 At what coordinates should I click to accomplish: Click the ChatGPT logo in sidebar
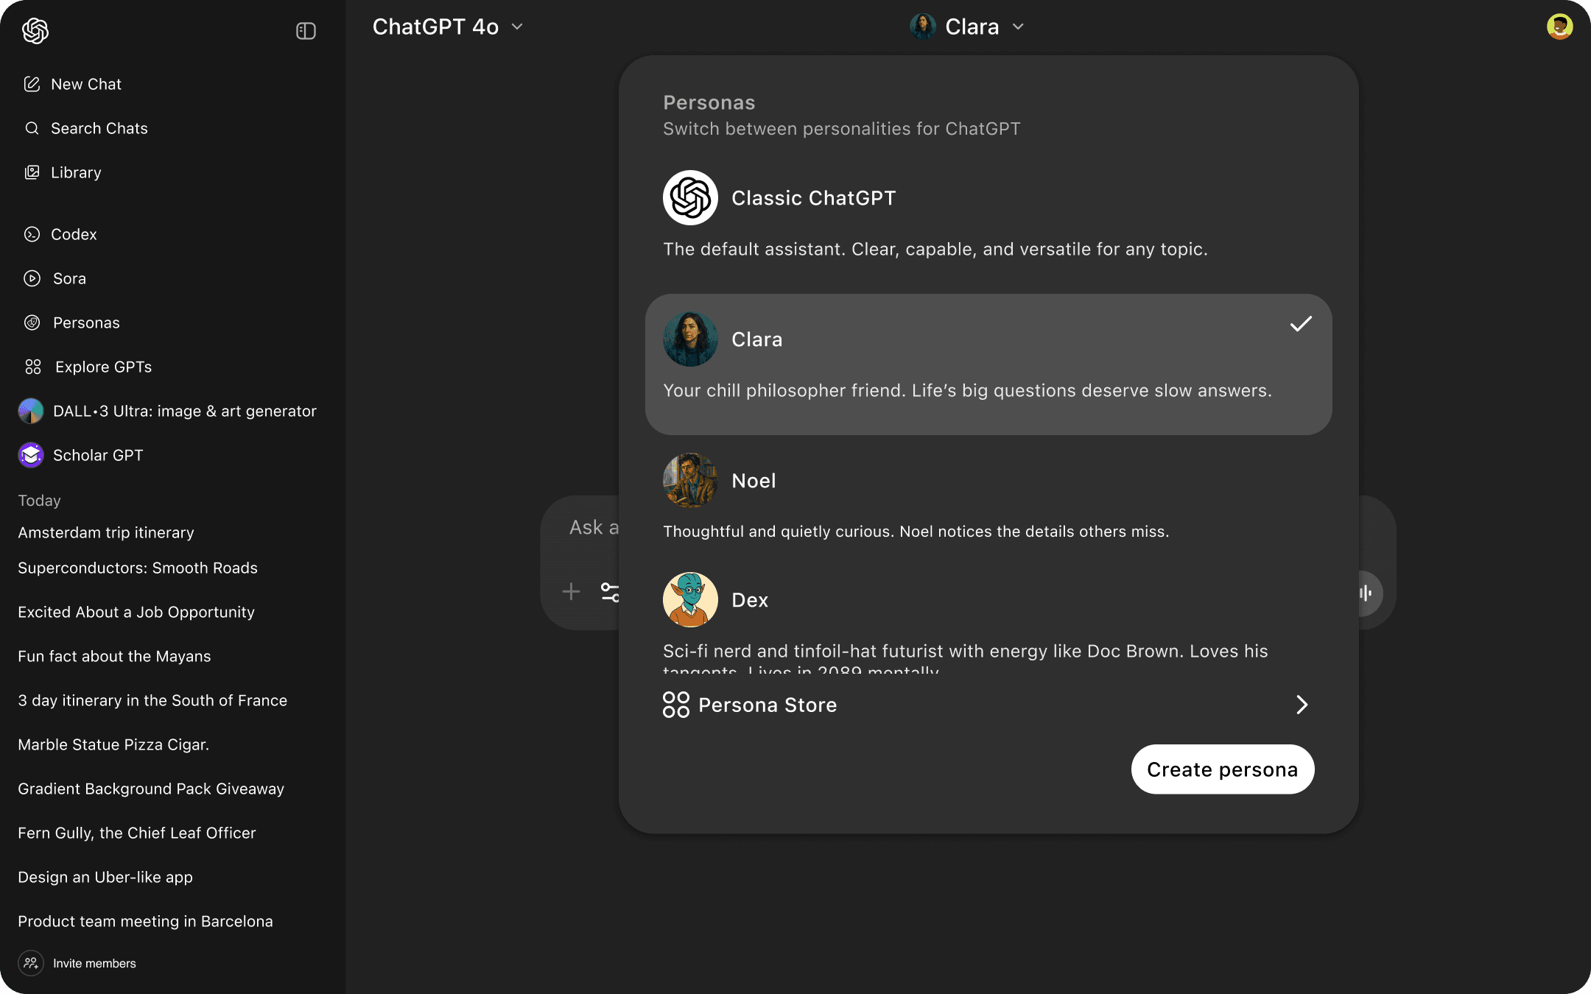(x=35, y=31)
